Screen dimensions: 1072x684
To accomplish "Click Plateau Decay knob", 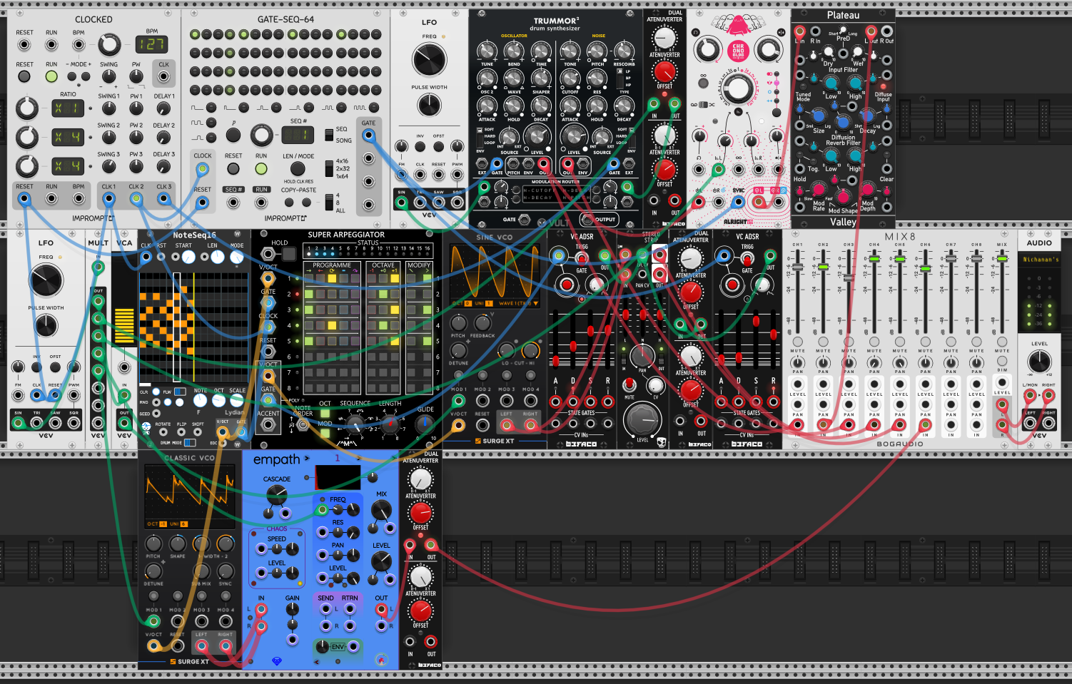I will pyautogui.click(x=866, y=116).
